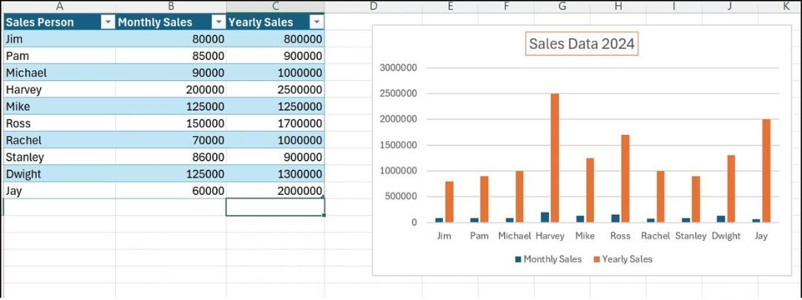
Task: Open the Monthly Sales filter dropdown
Action: (x=218, y=22)
